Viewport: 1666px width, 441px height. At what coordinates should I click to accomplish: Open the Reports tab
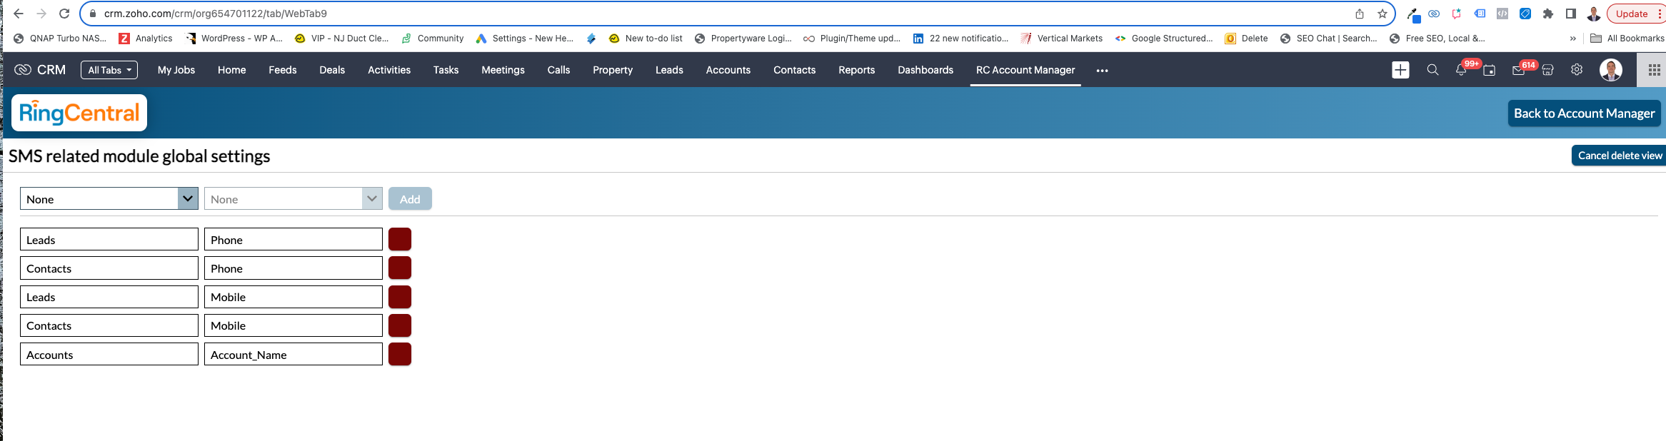tap(857, 70)
